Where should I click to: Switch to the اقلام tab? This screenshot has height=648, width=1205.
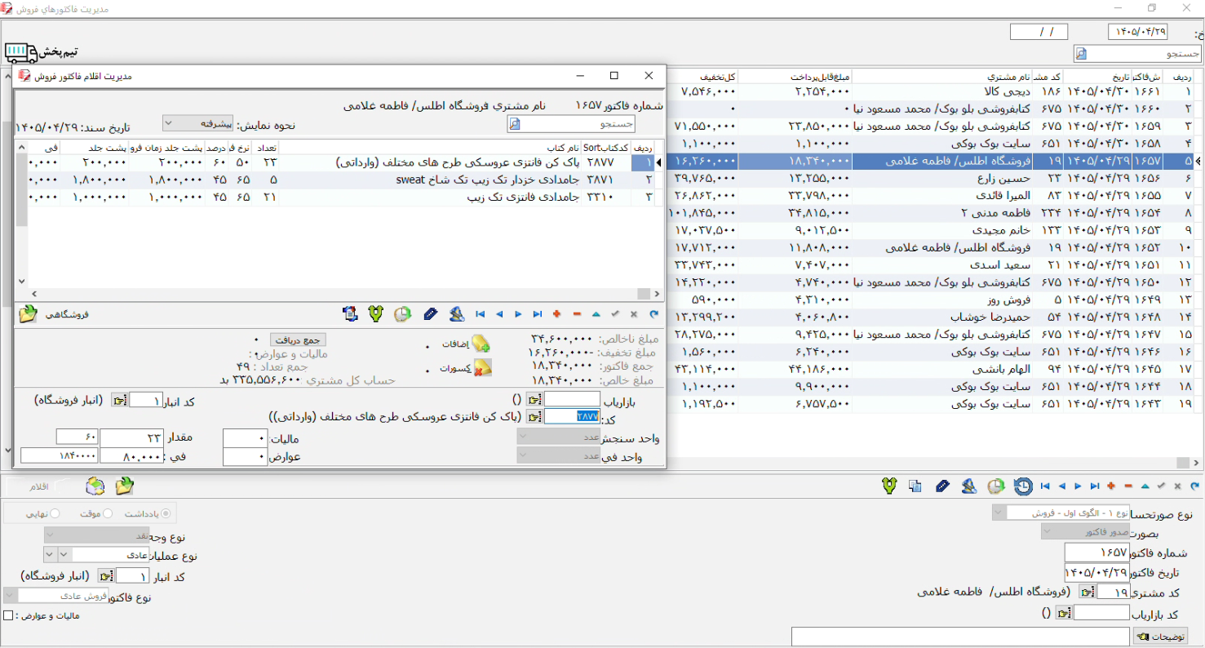pyautogui.click(x=39, y=486)
